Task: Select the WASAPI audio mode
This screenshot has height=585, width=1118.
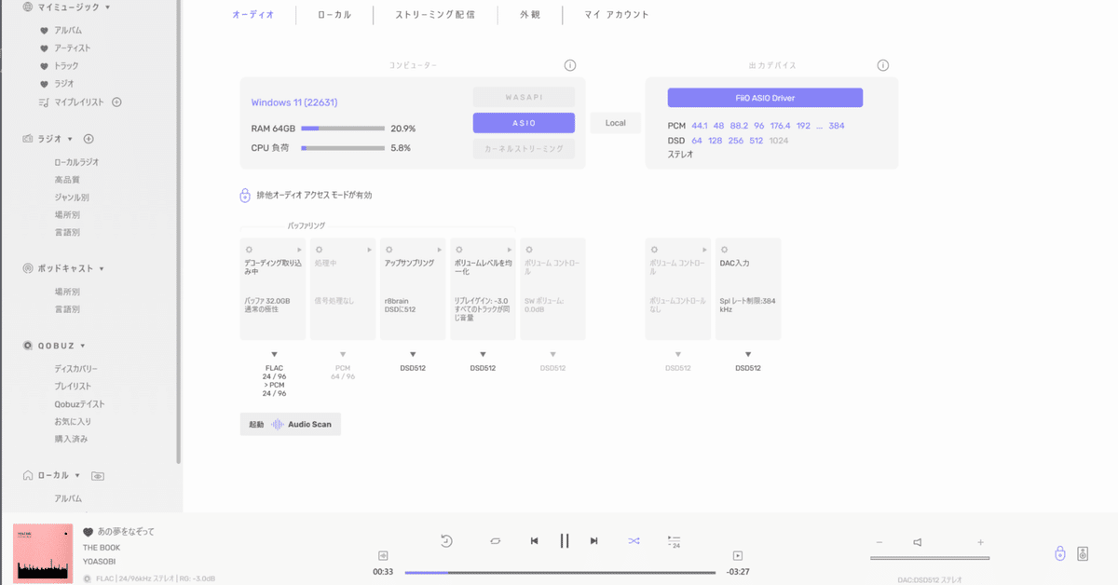Action: [525, 96]
